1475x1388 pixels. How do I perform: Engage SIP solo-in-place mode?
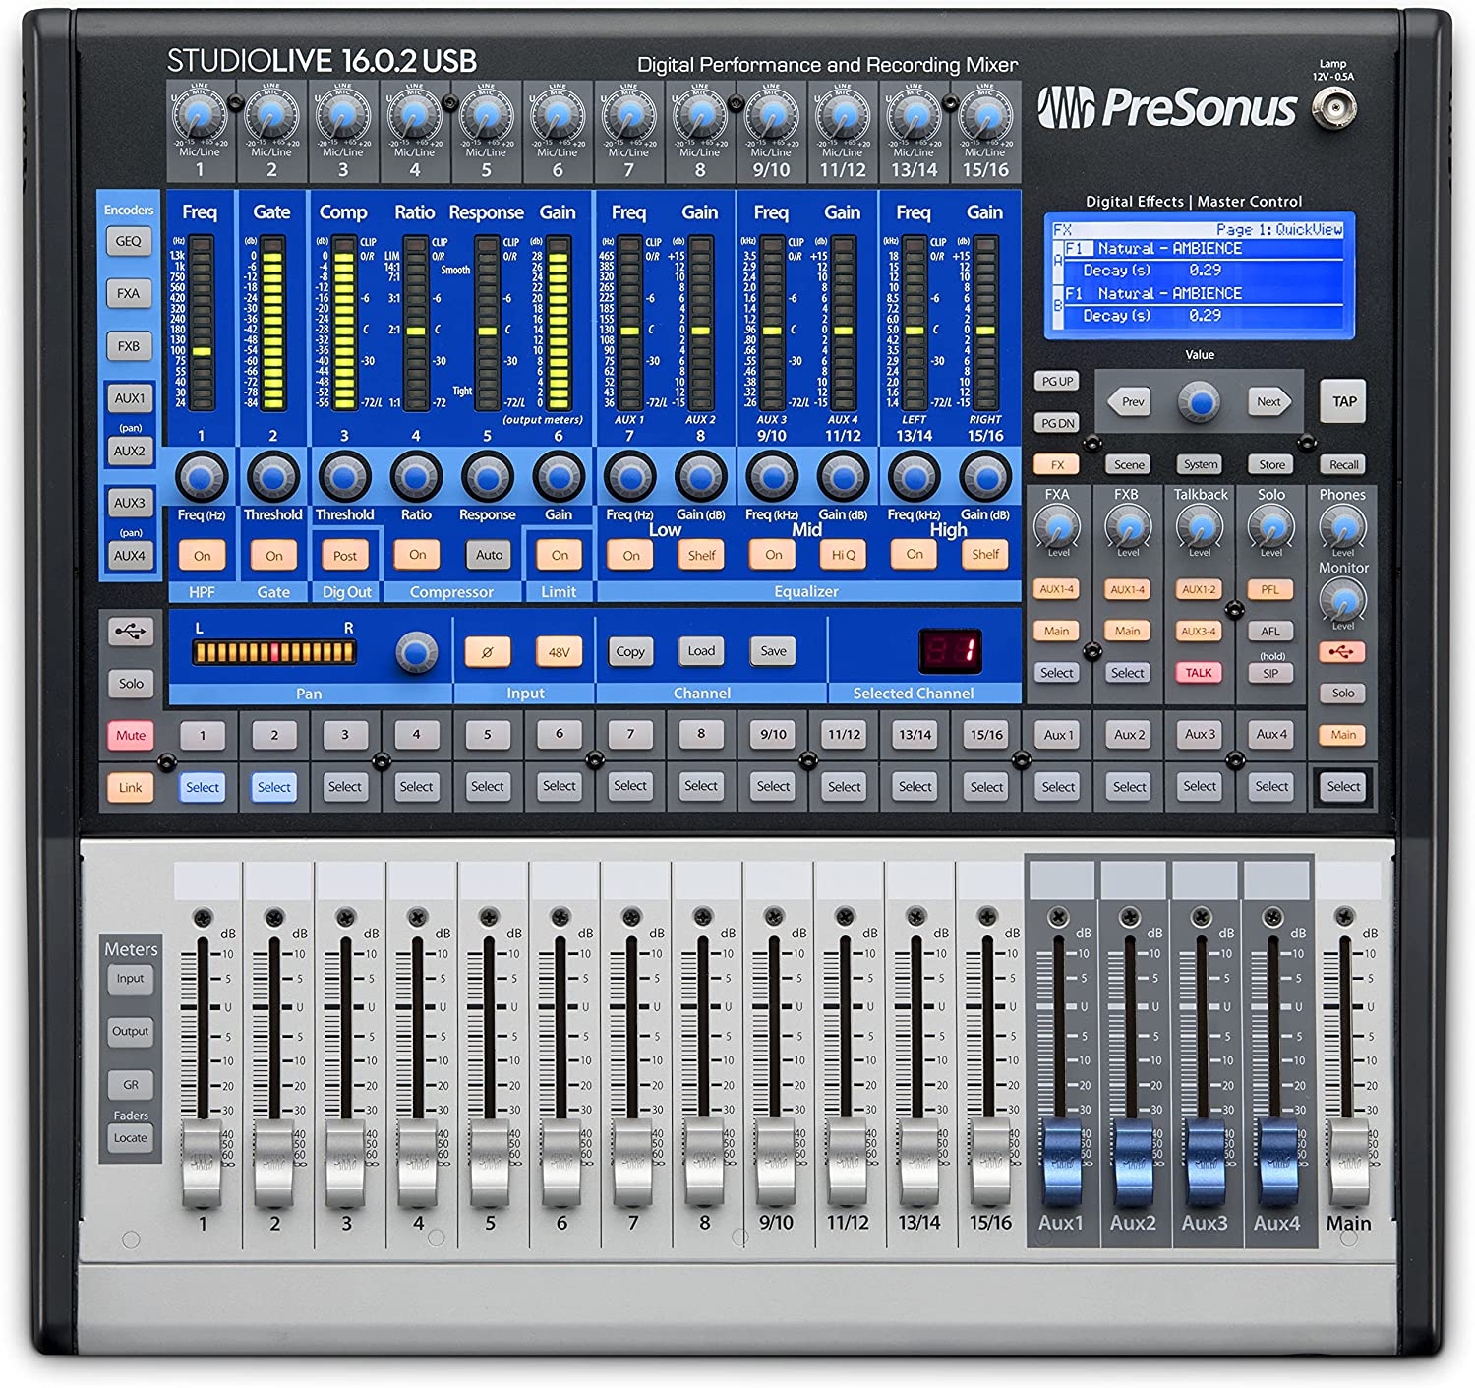[1271, 673]
